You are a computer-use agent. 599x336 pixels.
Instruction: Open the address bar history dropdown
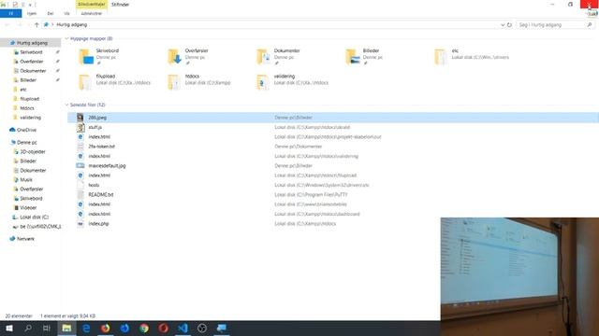tap(503, 25)
